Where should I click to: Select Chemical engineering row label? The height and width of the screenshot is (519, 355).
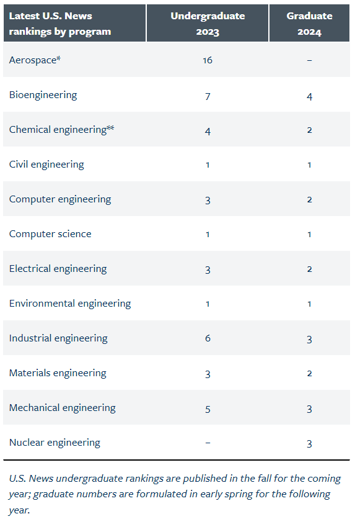click(x=61, y=130)
